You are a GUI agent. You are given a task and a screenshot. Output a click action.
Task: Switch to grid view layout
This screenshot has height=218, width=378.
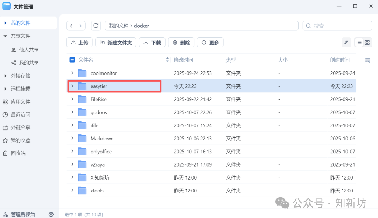367,42
